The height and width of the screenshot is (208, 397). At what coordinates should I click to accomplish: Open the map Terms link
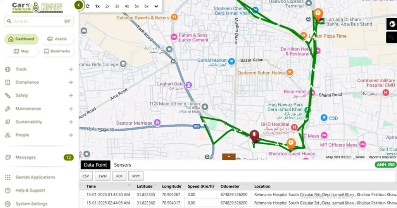[360, 157]
